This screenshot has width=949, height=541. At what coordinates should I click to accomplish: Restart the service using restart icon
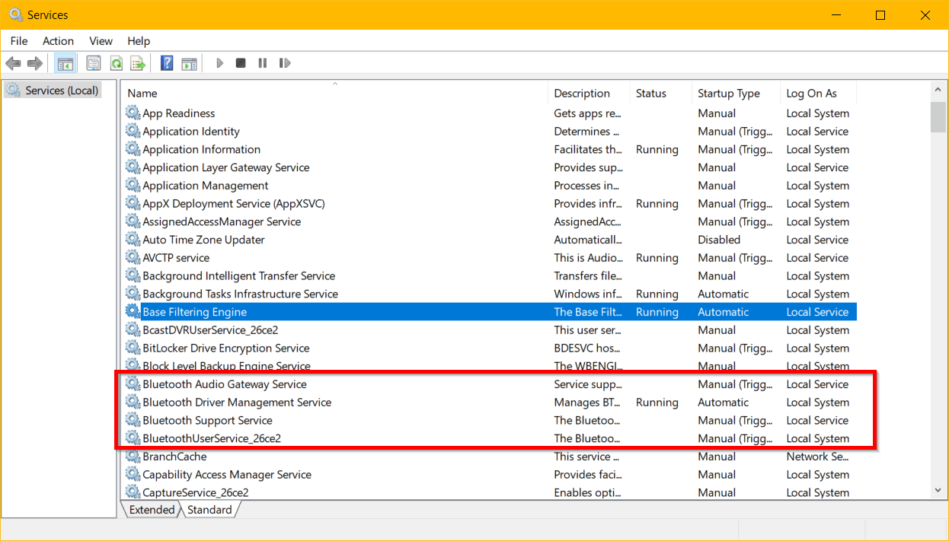[x=285, y=62]
